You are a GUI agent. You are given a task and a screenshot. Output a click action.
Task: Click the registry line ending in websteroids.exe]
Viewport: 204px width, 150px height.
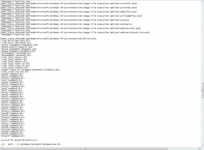71,28
